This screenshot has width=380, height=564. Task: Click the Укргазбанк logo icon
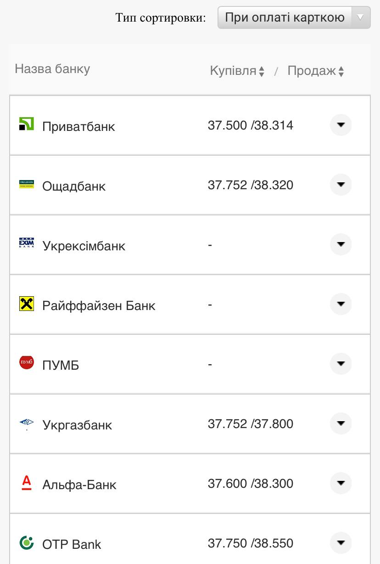point(27,423)
